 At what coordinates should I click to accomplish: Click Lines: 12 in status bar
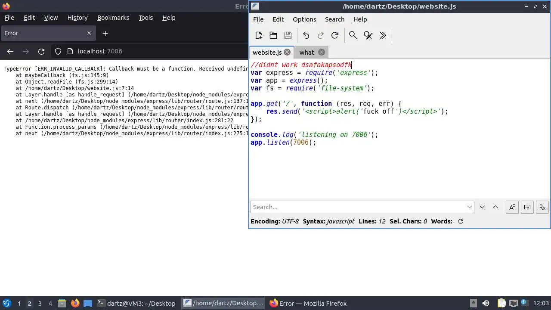pos(372,221)
